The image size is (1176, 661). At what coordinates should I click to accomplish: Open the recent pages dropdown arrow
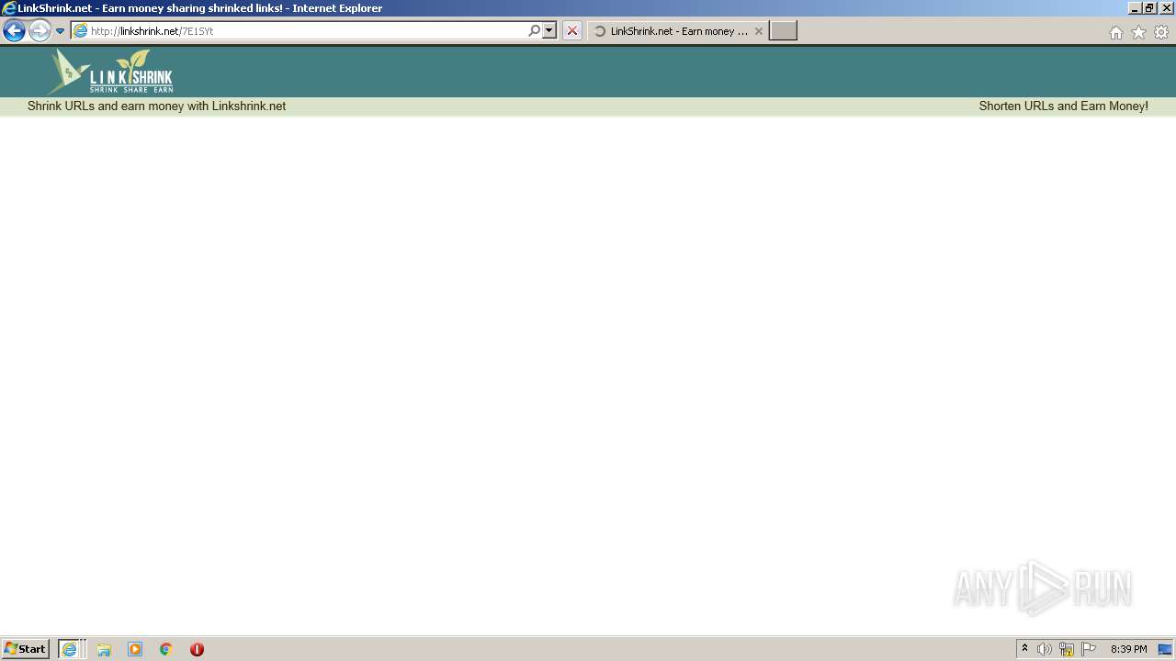[x=60, y=31]
